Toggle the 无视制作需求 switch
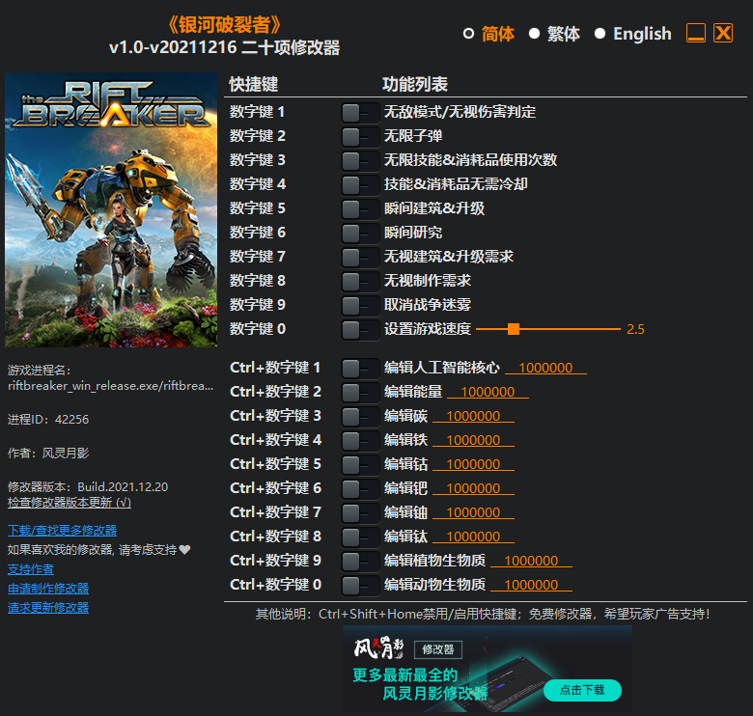 click(x=360, y=282)
